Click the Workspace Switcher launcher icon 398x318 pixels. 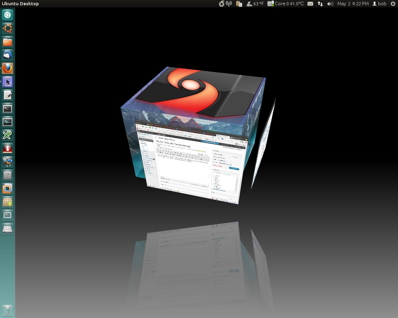(x=7, y=215)
